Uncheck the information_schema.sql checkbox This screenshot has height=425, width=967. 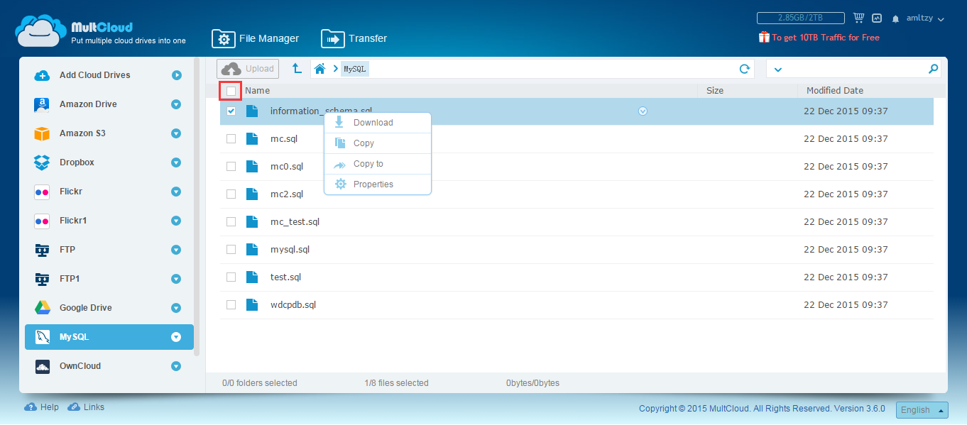231,111
